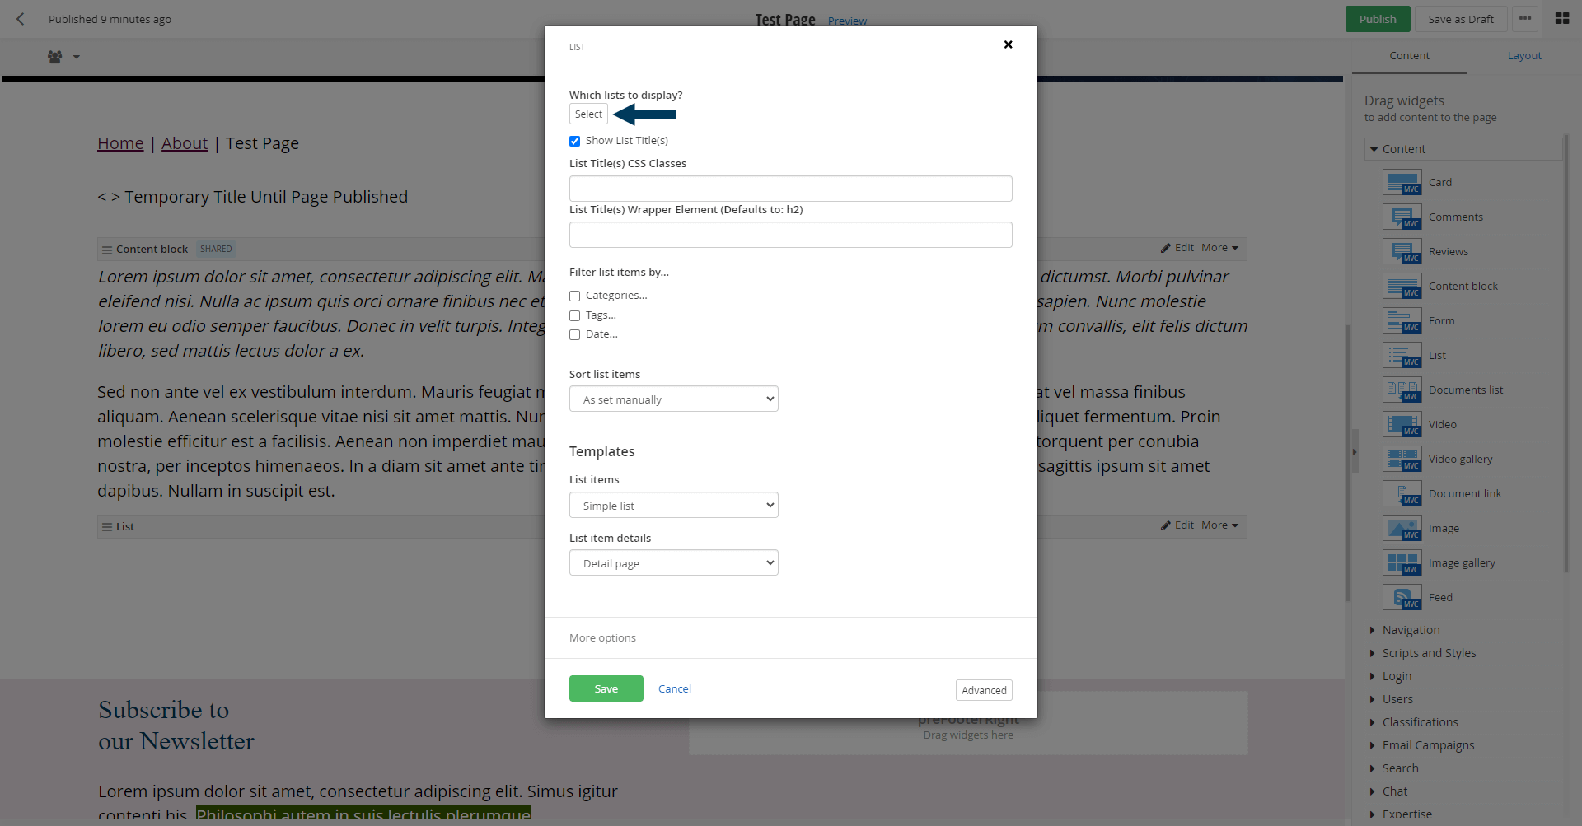Expand the Email Campaigns section
1582x826 pixels.
pos(1422,745)
